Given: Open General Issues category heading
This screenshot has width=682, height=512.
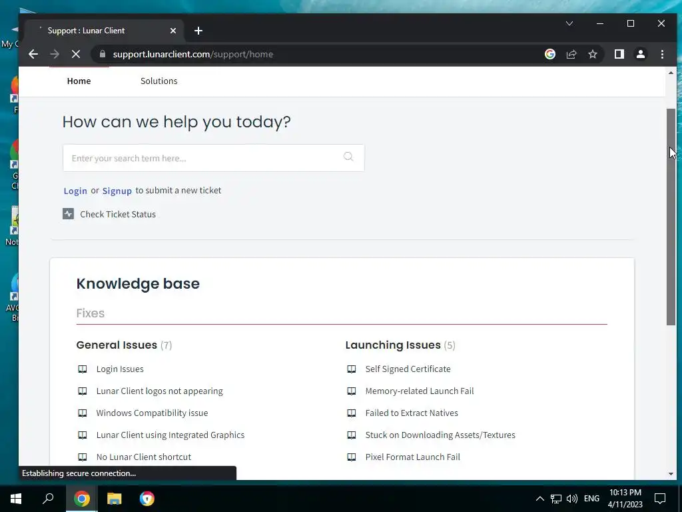Looking at the screenshot, I should 117,345.
